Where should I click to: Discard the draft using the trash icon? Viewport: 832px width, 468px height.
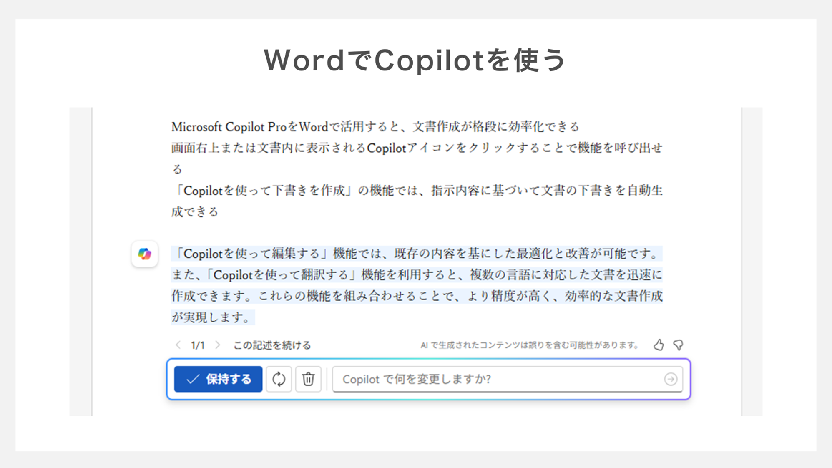point(308,379)
